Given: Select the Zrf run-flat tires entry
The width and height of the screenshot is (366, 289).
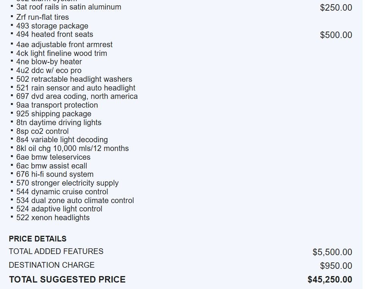Looking at the screenshot, I should click(x=43, y=17).
